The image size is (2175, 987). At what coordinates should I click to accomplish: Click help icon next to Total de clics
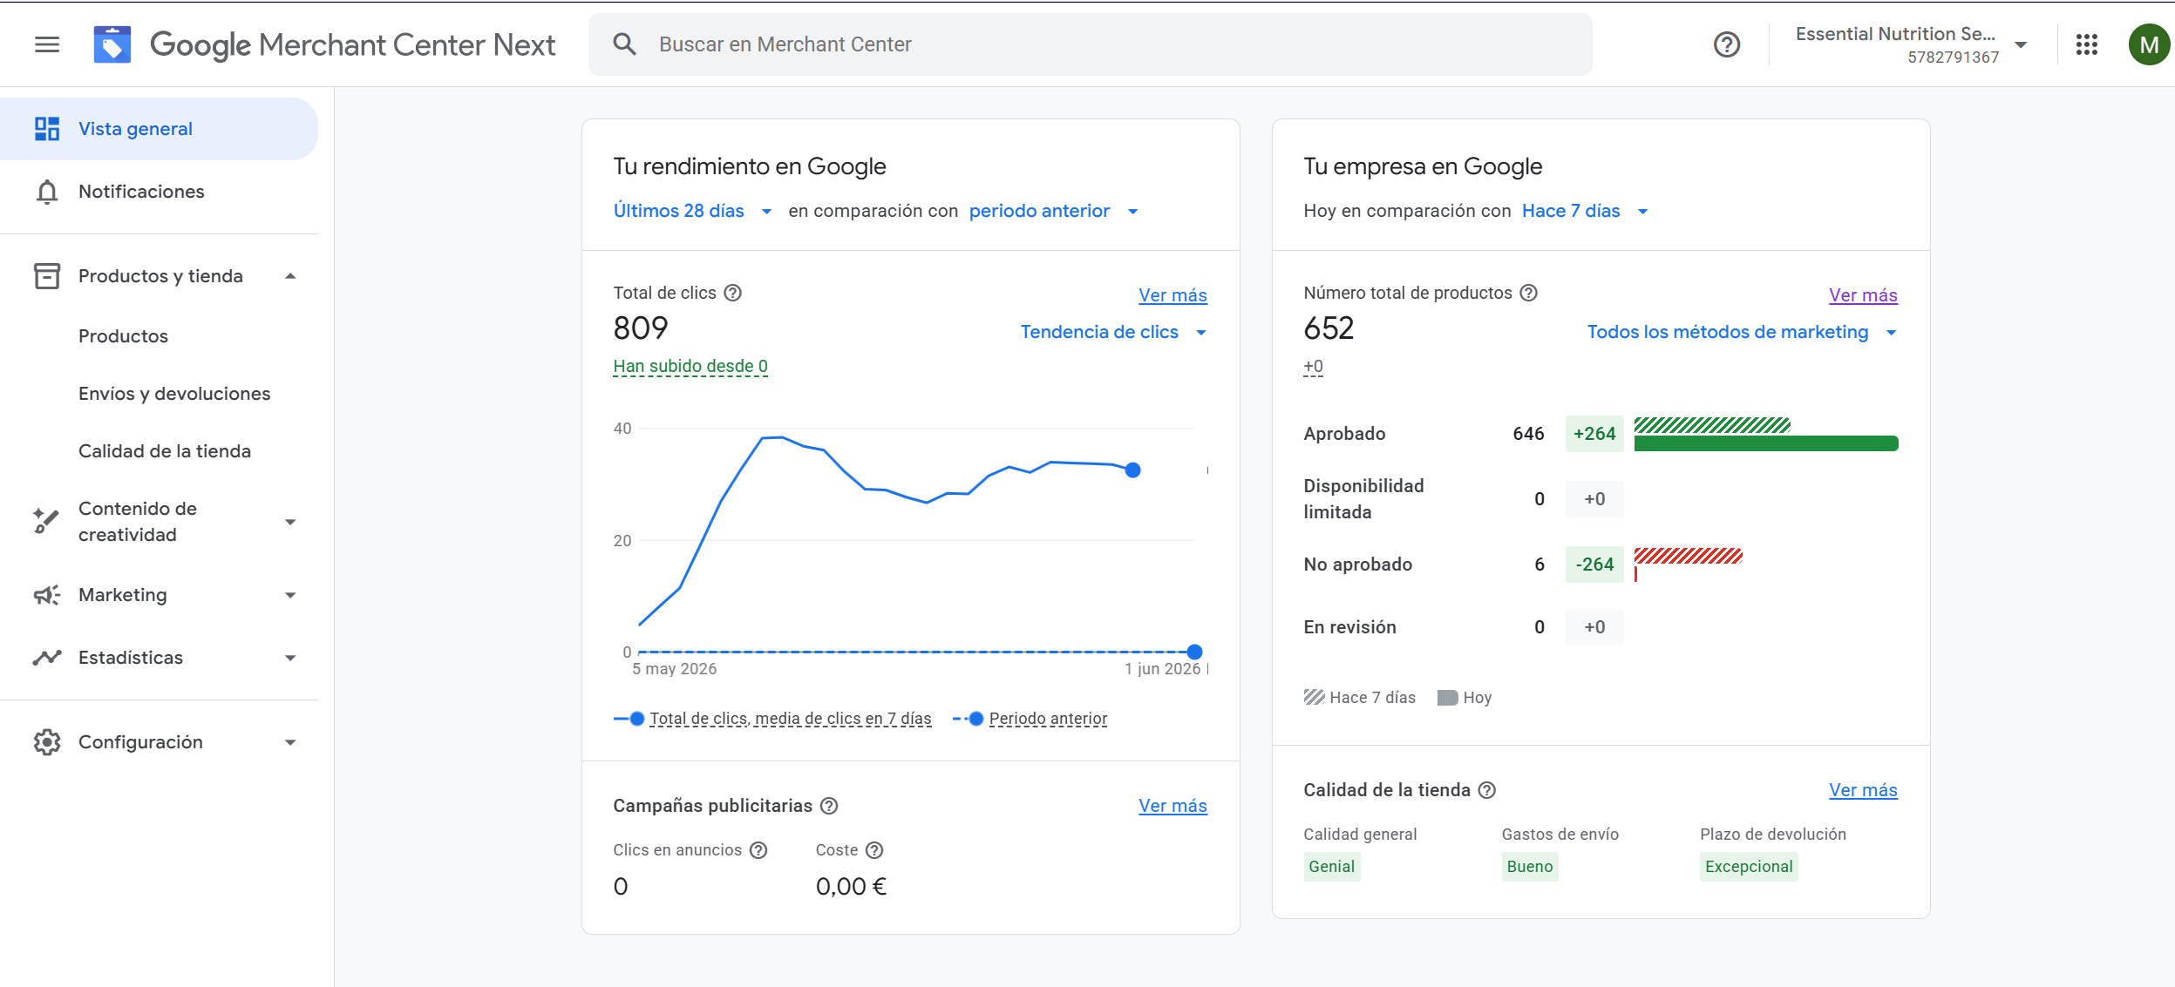pos(733,293)
